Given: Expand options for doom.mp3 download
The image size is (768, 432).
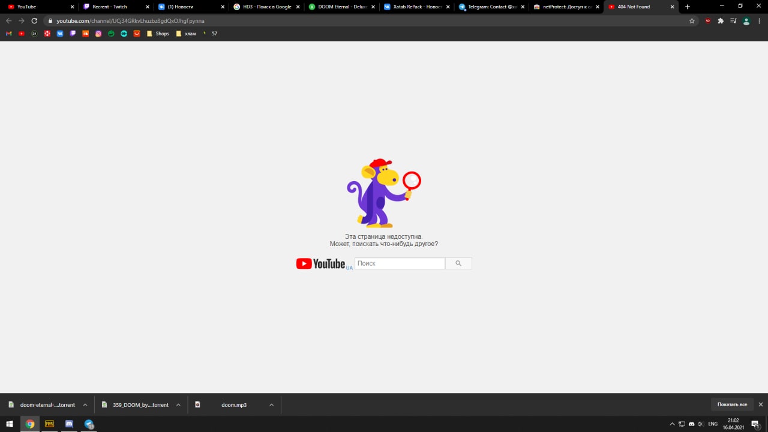Looking at the screenshot, I should pyautogui.click(x=271, y=405).
